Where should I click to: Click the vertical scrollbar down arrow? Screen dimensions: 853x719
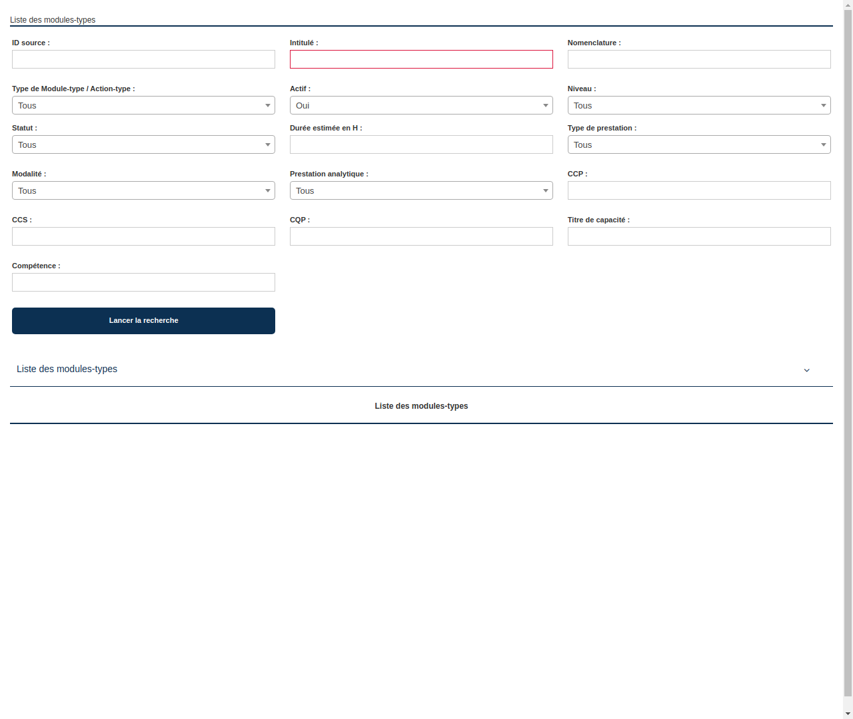pyautogui.click(x=848, y=714)
